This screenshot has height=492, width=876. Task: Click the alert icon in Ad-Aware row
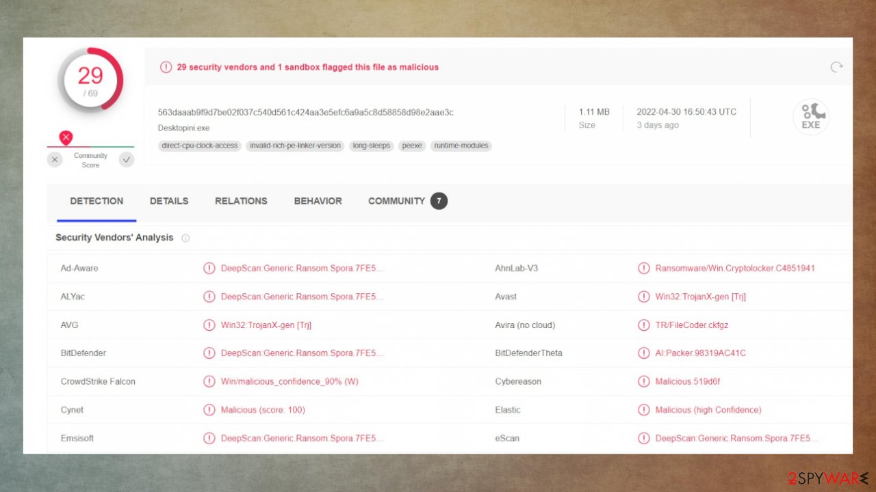(x=209, y=268)
